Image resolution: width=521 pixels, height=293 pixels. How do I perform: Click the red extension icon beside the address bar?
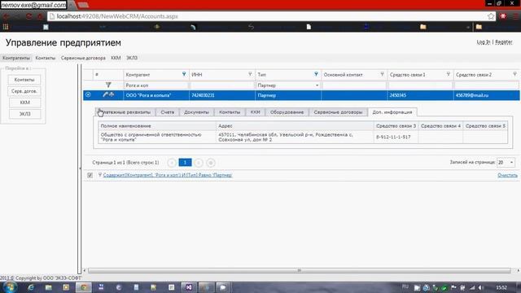click(x=503, y=16)
